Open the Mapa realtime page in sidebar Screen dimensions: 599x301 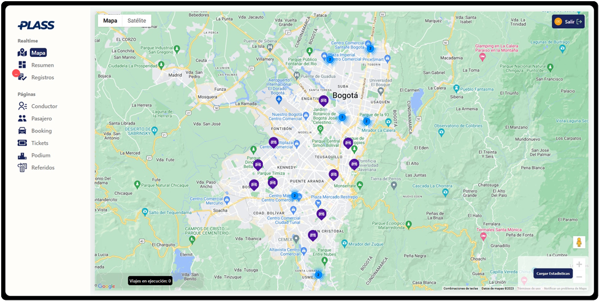32,53
